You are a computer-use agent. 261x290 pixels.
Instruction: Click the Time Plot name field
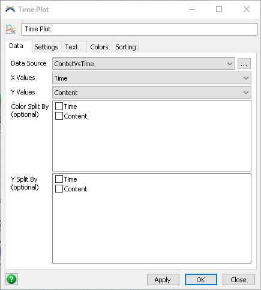tap(139, 29)
